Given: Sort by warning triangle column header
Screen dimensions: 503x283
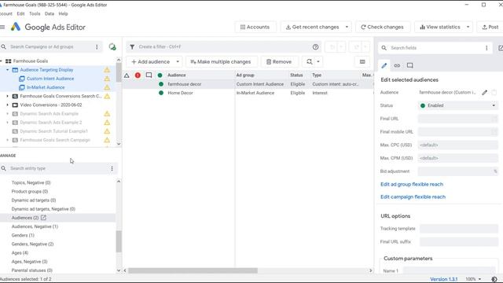Looking at the screenshot, I should point(127,75).
